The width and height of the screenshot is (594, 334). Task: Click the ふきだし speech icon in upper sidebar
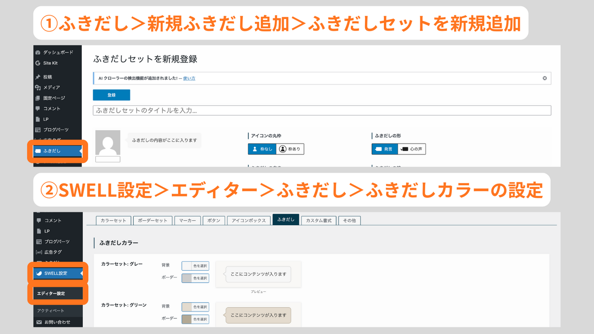(x=38, y=151)
